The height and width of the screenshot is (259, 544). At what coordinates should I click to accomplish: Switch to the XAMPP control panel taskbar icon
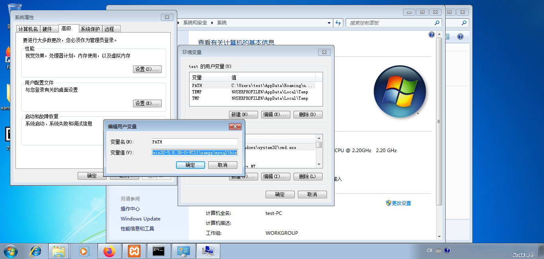coord(134,251)
